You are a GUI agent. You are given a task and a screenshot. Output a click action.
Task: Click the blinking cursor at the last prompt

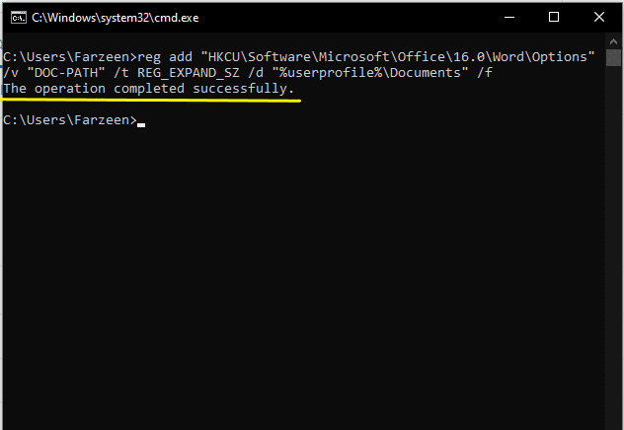[141, 125]
